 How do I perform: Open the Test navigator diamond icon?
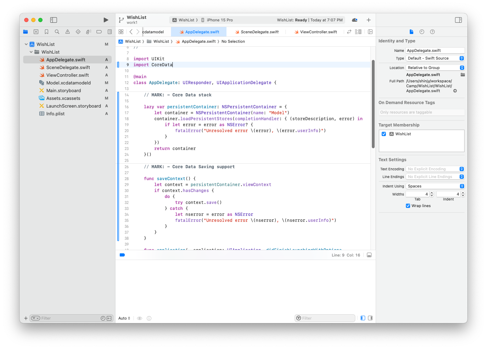(x=78, y=32)
